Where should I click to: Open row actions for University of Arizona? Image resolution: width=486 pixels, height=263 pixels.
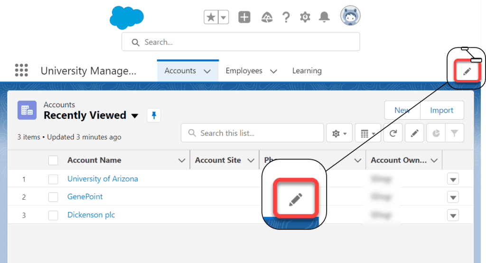click(x=453, y=179)
